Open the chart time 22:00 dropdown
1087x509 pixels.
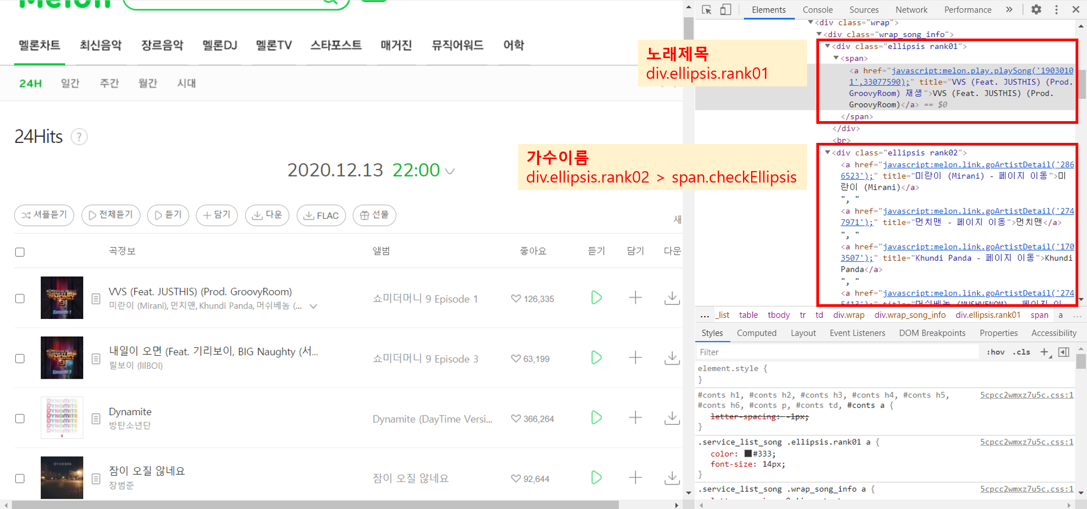pos(449,171)
